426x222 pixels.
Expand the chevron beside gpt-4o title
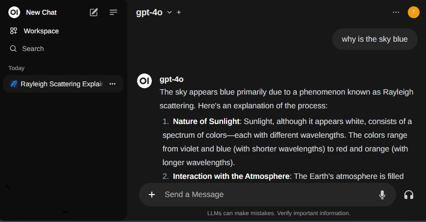tap(170, 12)
